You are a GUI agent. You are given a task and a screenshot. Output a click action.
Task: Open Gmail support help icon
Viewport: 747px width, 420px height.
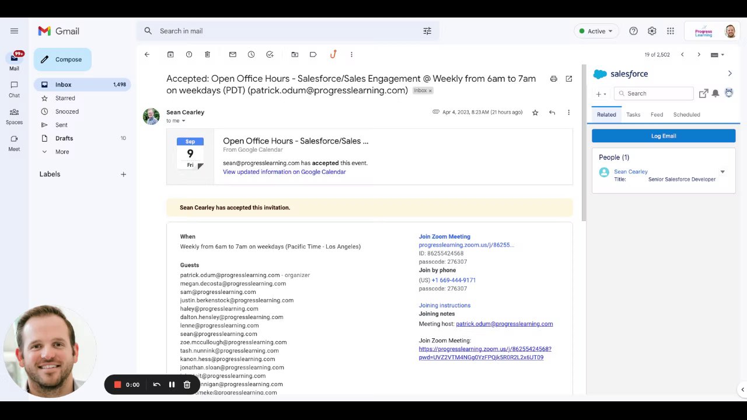tap(633, 31)
